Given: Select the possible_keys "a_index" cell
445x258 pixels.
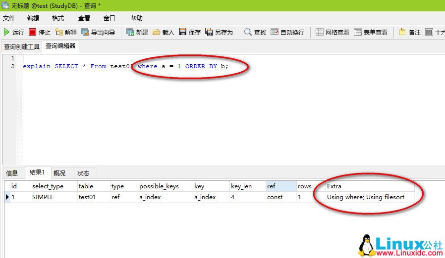Looking at the screenshot, I should 165,197.
